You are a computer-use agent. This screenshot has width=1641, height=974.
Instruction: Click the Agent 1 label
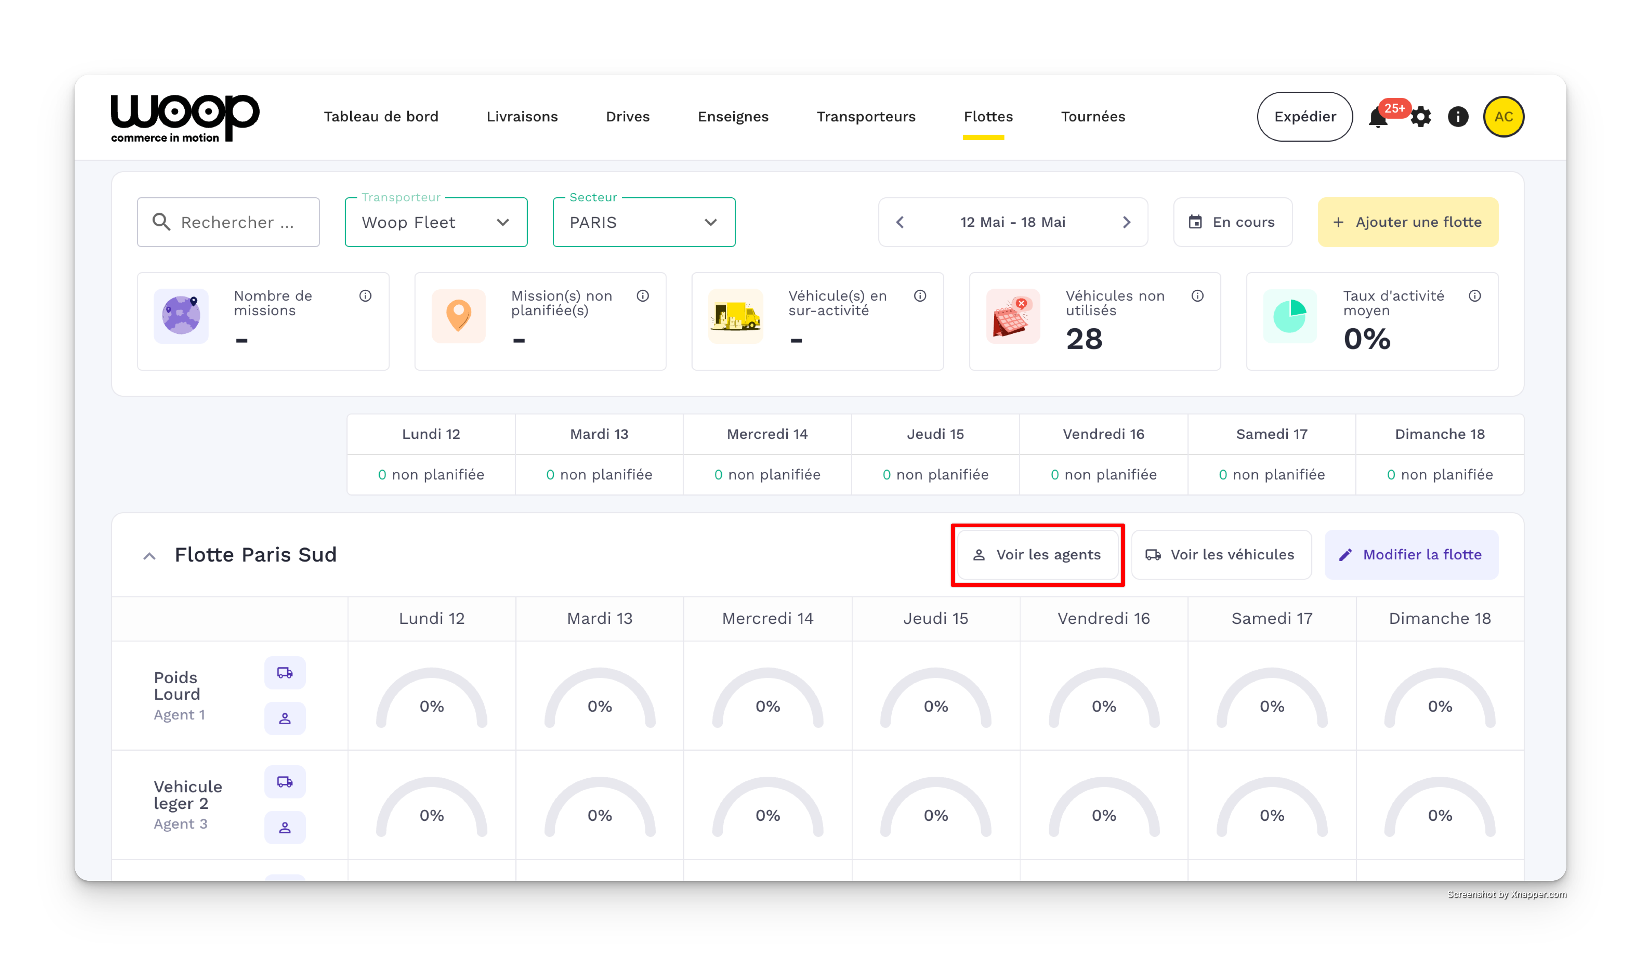179,715
